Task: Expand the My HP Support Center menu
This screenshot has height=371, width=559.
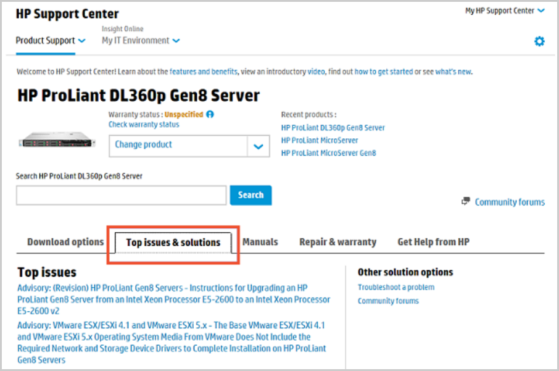Action: pos(505,10)
